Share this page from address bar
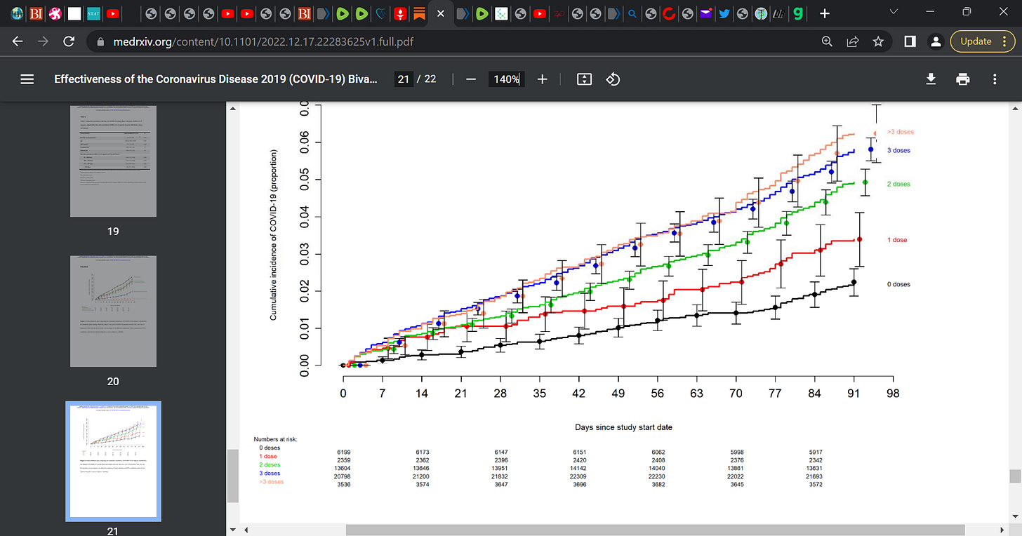 pyautogui.click(x=853, y=41)
